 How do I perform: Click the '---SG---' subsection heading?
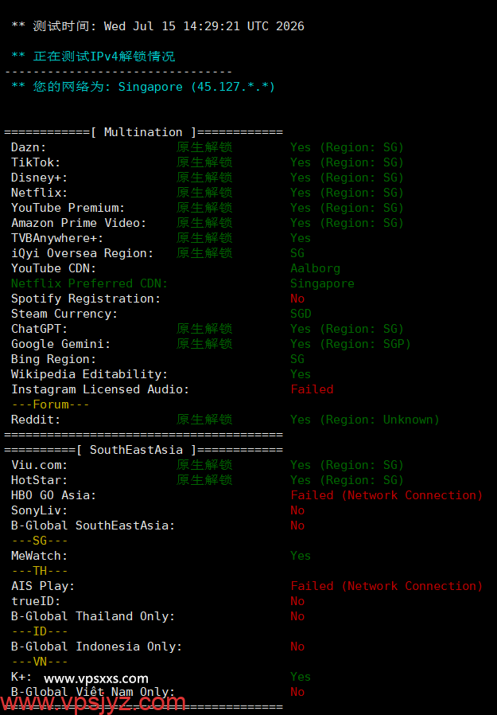pyautogui.click(x=39, y=541)
